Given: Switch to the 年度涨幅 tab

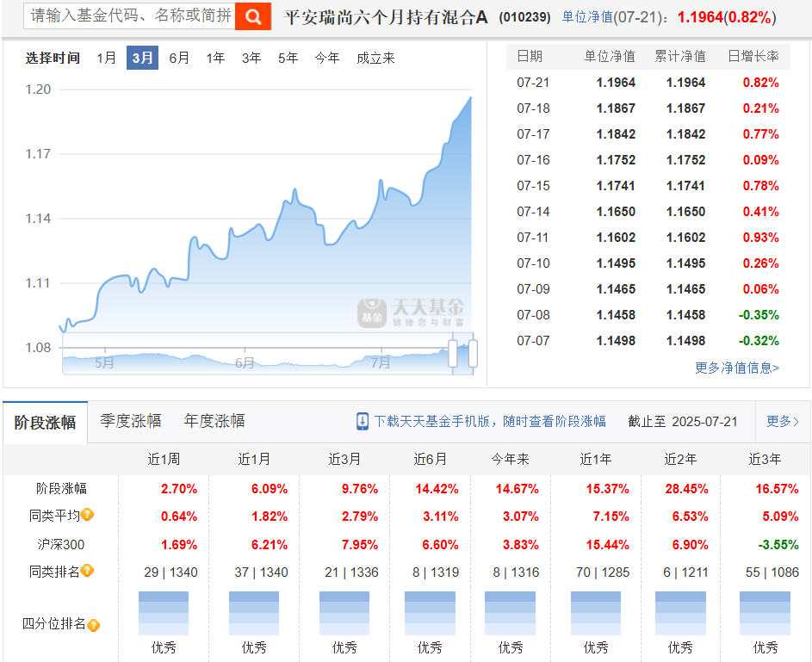Looking at the screenshot, I should (214, 421).
